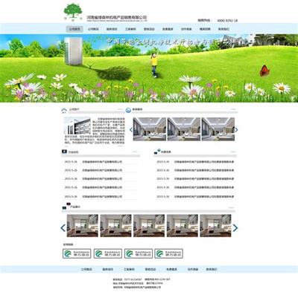Show next slides in the interior photo carousel

(236, 129)
